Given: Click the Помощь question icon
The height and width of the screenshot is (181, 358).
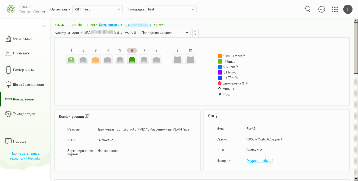Looking at the screenshot, I should click(x=8, y=141).
